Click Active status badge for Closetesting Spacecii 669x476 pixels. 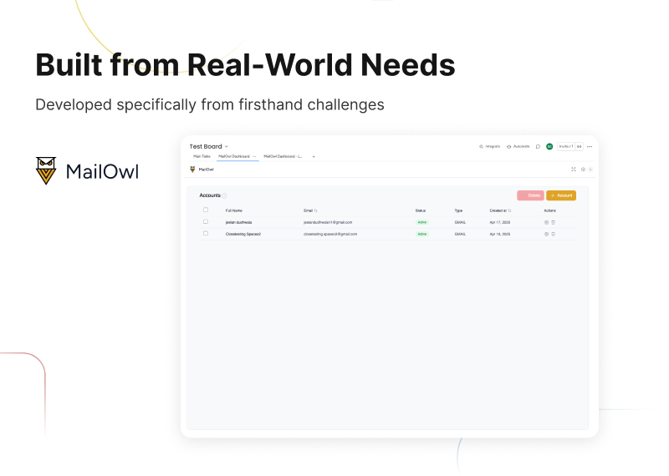point(422,235)
